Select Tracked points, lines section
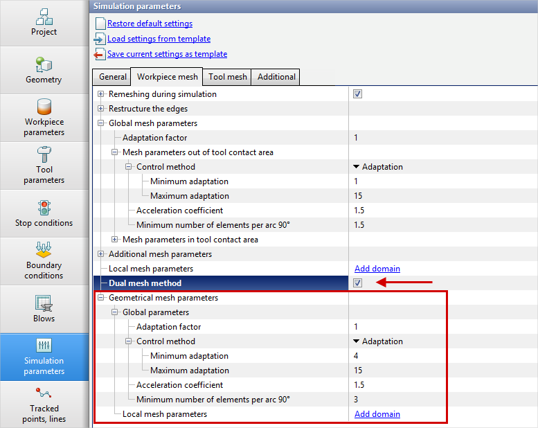538x428 pixels. (x=44, y=404)
